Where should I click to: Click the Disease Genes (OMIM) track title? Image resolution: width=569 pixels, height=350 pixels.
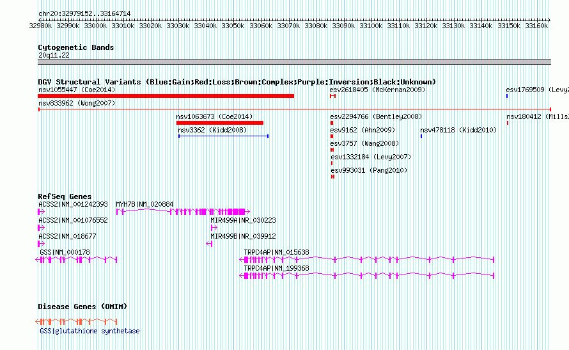[x=82, y=306]
